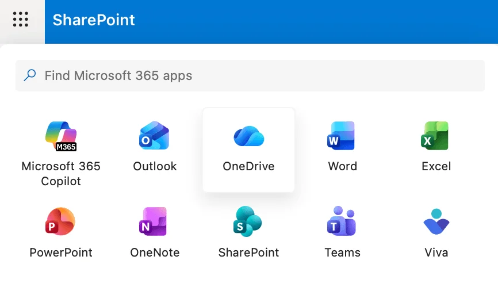Click the 'Viva' label text
The width and height of the screenshot is (498, 283).
pyautogui.click(x=436, y=253)
